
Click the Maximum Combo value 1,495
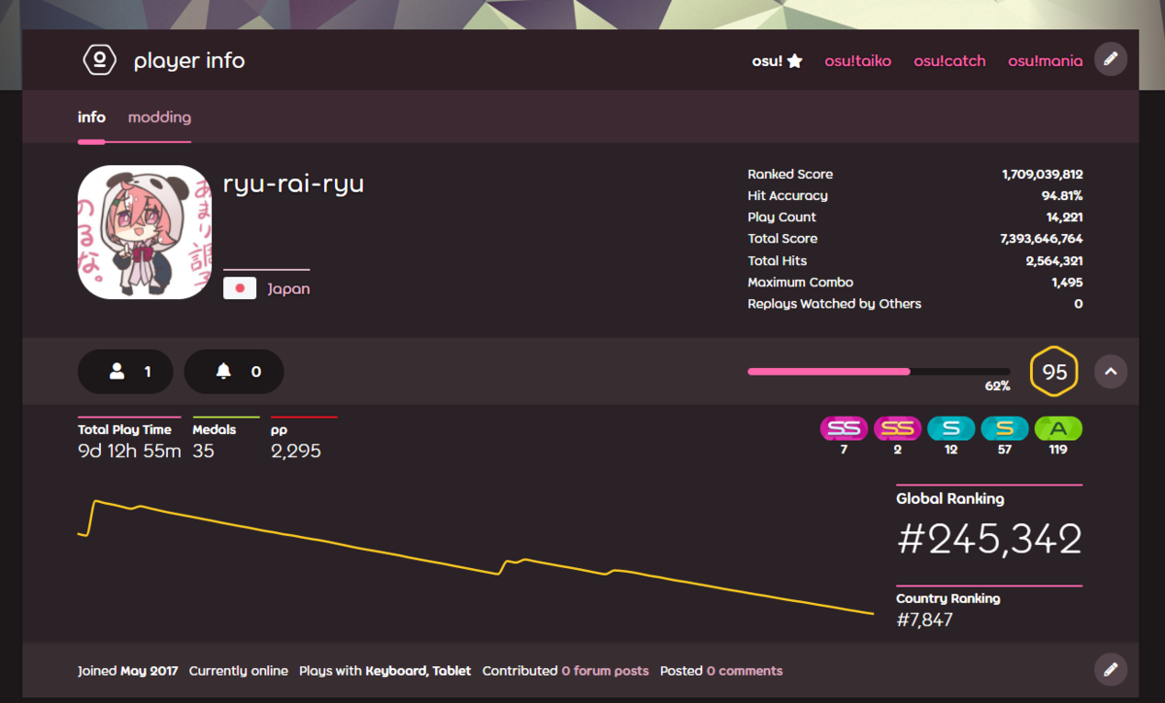1067,283
